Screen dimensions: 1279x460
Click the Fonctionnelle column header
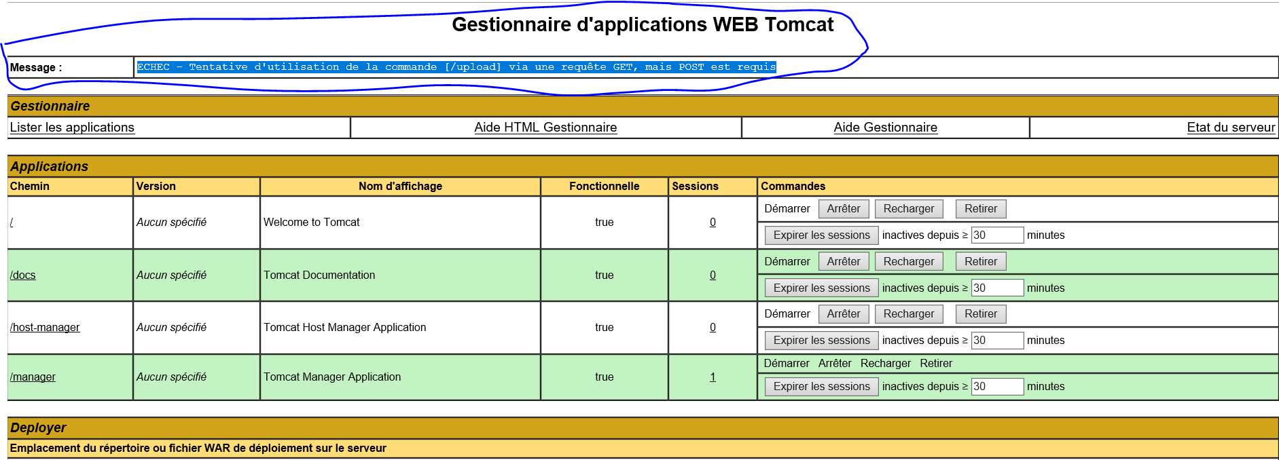pyautogui.click(x=604, y=187)
